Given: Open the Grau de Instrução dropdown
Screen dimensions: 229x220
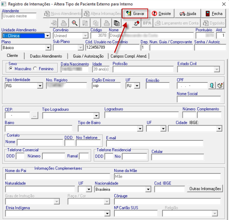Looking at the screenshot, I should coord(57,202).
